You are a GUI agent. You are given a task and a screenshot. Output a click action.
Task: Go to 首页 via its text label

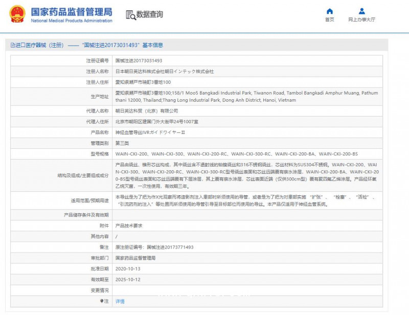[x=330, y=19]
